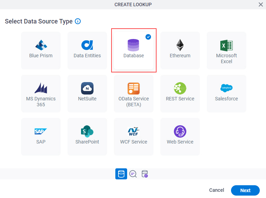Uncheck the blue checkmark on Database

148,37
